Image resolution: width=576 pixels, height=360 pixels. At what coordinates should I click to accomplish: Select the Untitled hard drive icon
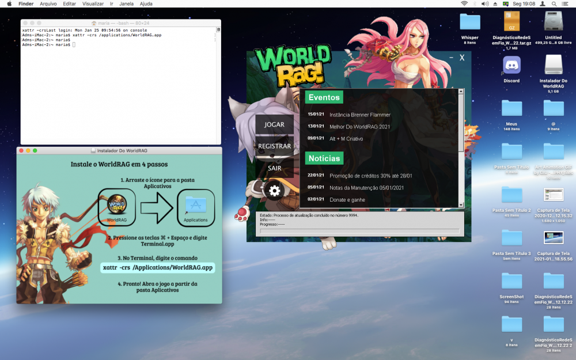click(553, 22)
